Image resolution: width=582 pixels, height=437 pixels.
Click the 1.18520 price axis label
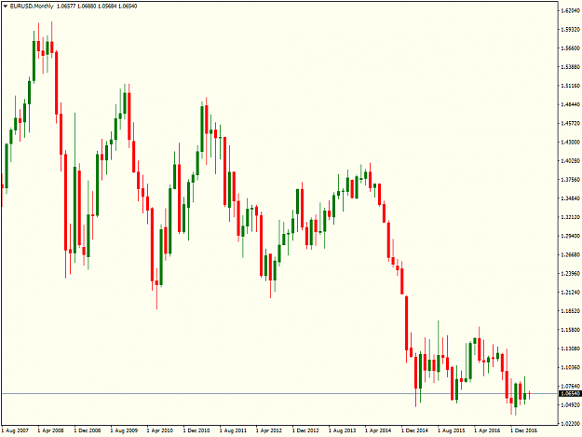pos(571,311)
